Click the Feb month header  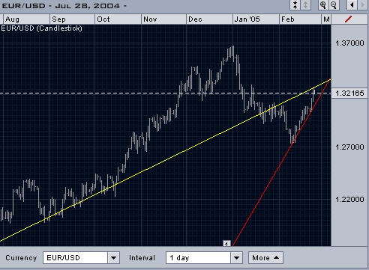300,19
